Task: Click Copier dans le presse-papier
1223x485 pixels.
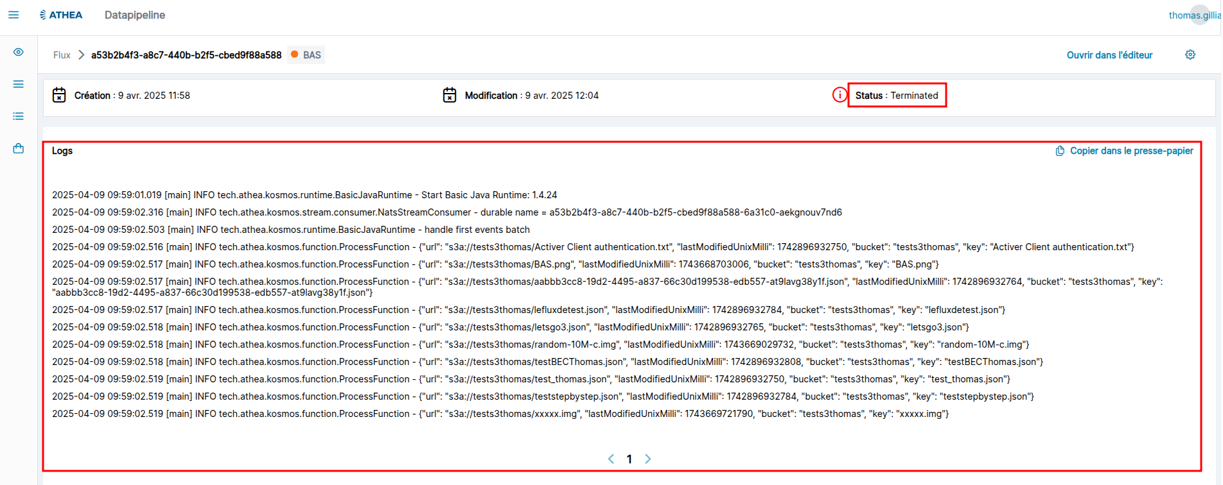Action: [1131, 151]
